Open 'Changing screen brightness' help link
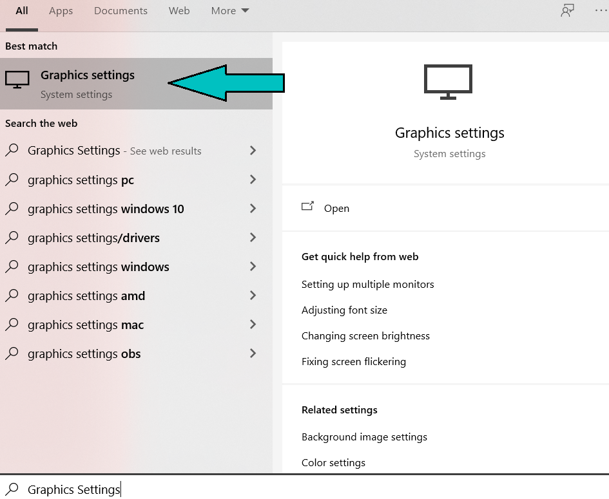Image resolution: width=609 pixels, height=499 pixels. pos(365,336)
